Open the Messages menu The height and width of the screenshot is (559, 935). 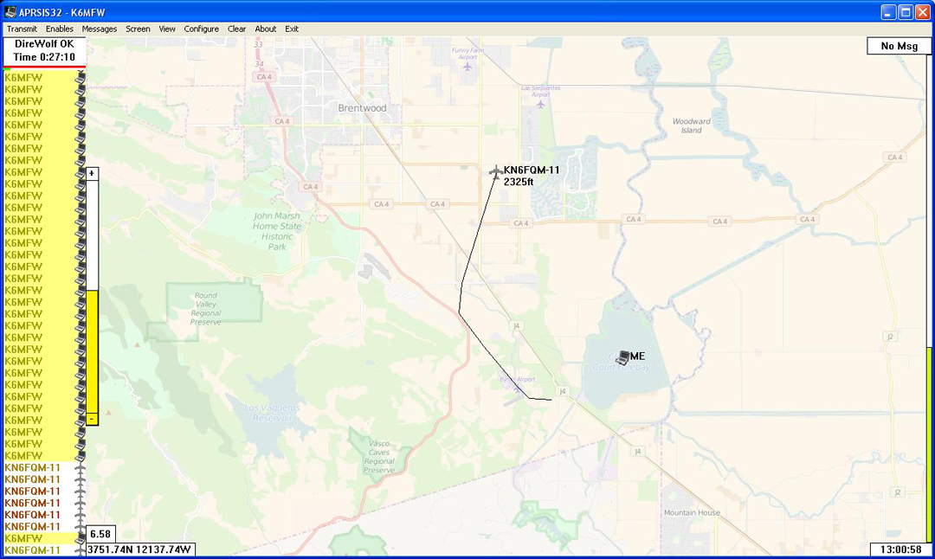pyautogui.click(x=100, y=29)
